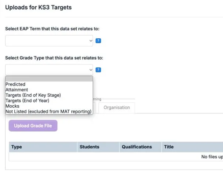Open the EAP Term dropdown
The image size is (223, 176).
pos(49,41)
